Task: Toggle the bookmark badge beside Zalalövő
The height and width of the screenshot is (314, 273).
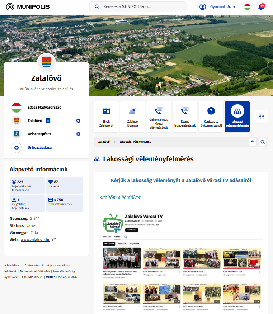Action: [48, 121]
